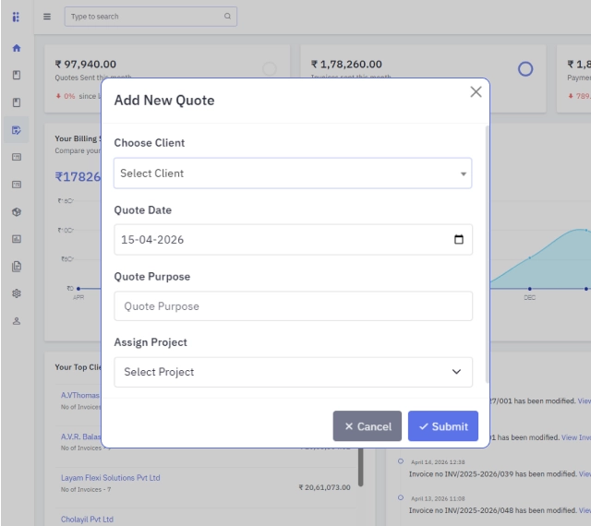Open the documents icon in sidebar
The width and height of the screenshot is (591, 526).
click(17, 267)
